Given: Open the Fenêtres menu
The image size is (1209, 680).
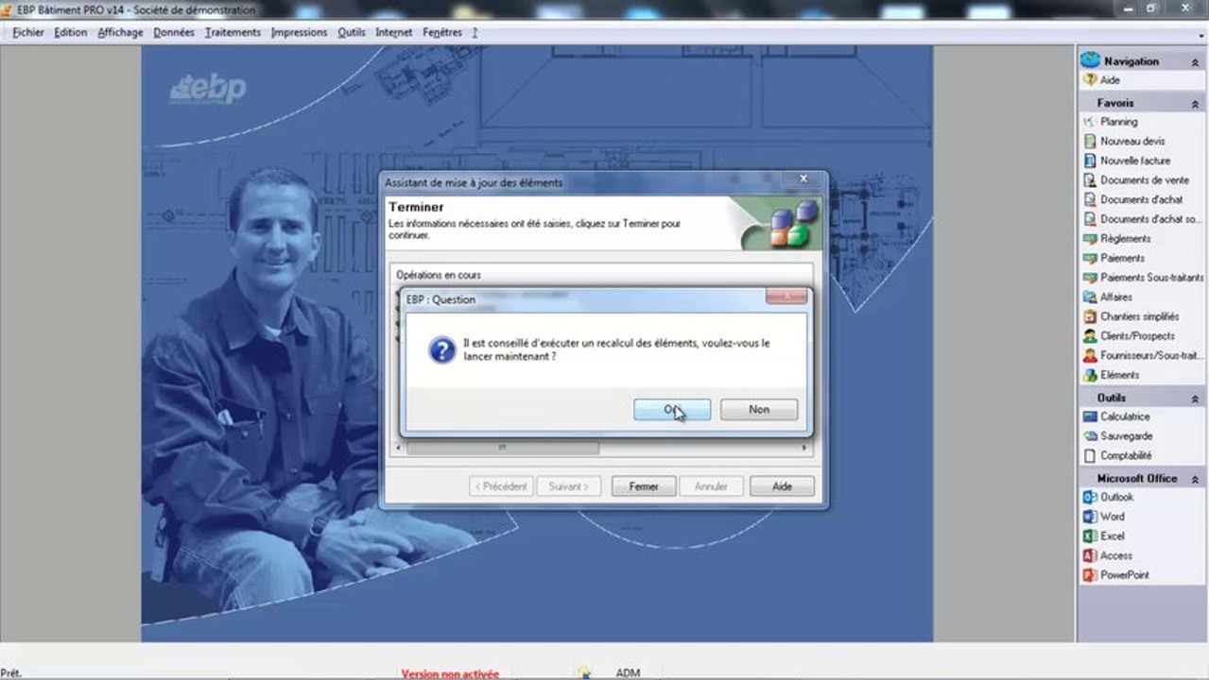Looking at the screenshot, I should [x=442, y=32].
